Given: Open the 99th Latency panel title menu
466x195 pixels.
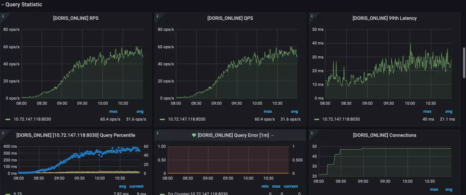Looking at the screenshot, I should click(x=385, y=18).
